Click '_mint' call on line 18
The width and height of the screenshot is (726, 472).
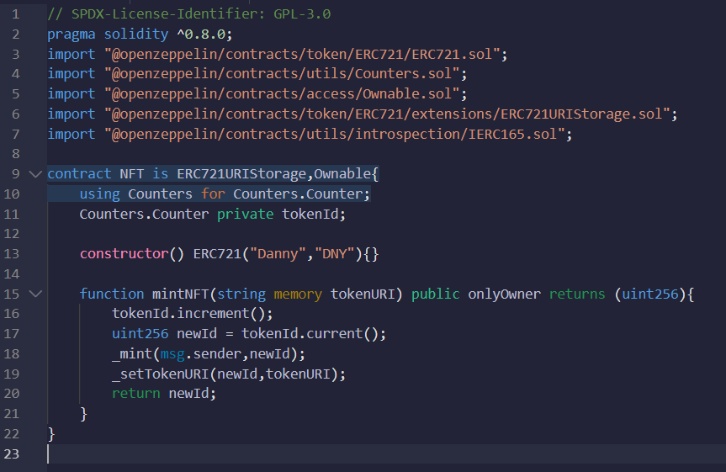(x=132, y=354)
